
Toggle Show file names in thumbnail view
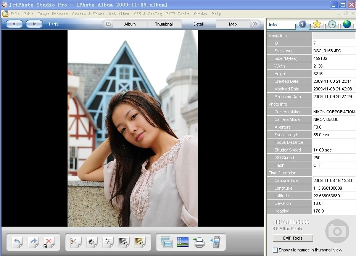(275, 250)
